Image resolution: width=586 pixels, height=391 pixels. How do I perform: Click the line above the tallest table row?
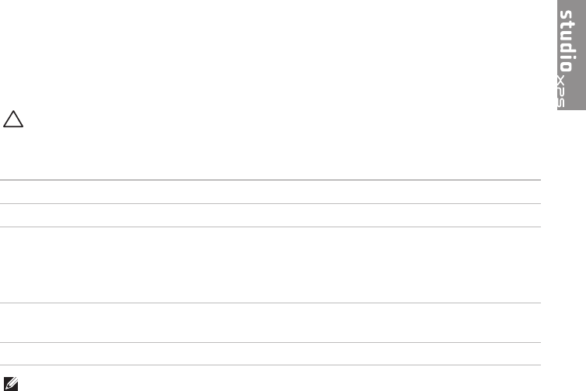(270, 227)
